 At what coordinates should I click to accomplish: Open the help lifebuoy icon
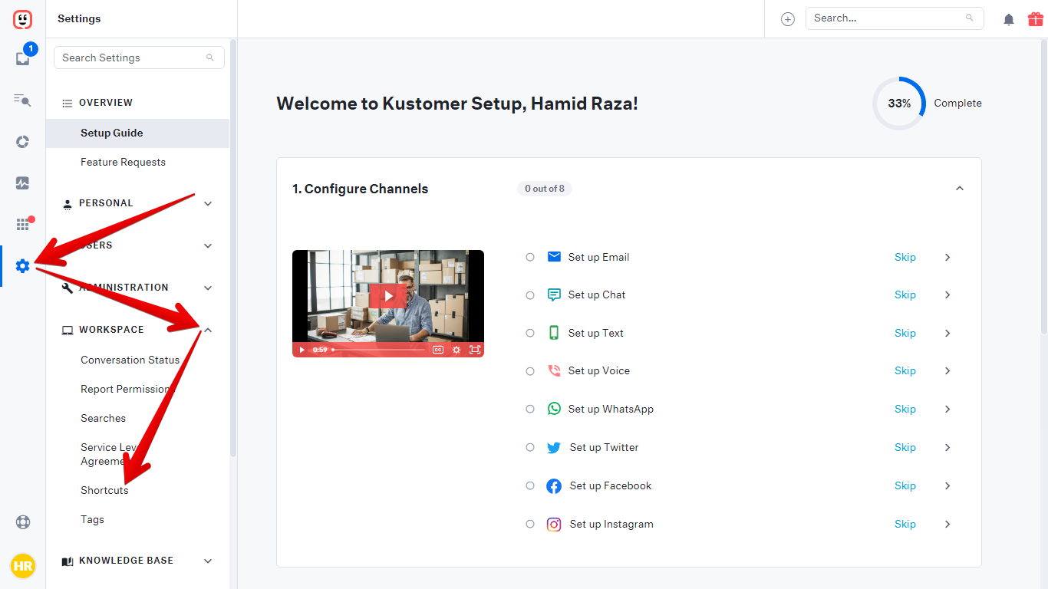[x=23, y=522]
